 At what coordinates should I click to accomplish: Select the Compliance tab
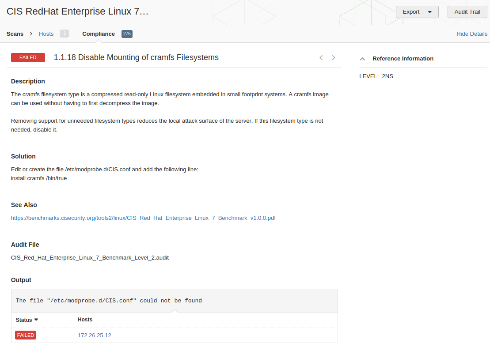(x=99, y=34)
